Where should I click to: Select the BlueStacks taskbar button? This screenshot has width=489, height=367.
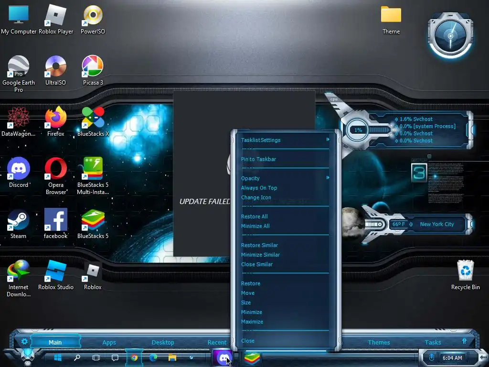click(x=252, y=357)
